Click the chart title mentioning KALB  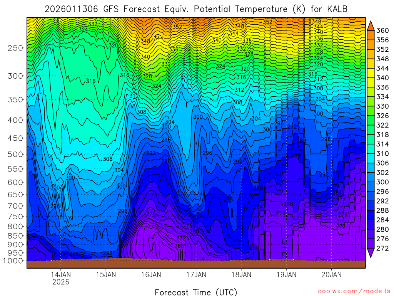[196, 9]
